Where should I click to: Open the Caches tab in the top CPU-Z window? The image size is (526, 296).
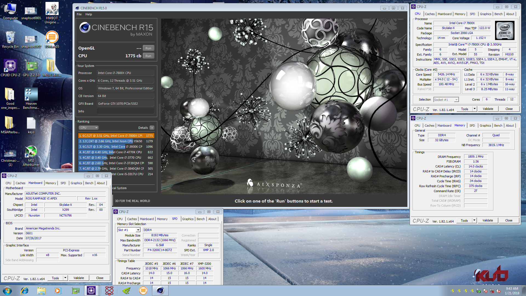point(430,14)
